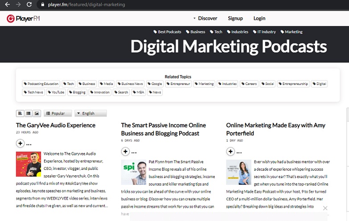Select the Blogging related topic tag
Image resolution: width=349 pixels, height=221 pixels.
[x=77, y=92]
